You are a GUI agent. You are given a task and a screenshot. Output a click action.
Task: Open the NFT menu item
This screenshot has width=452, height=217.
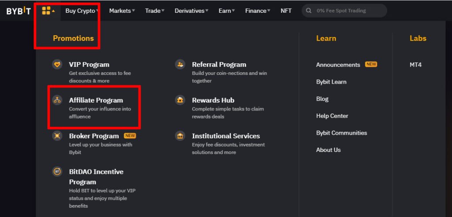pos(286,11)
